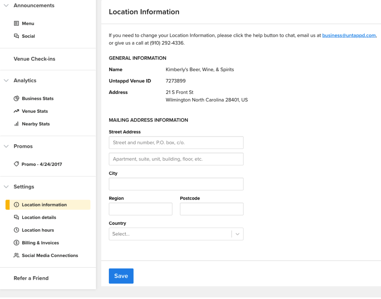Click the Save button

[x=121, y=276]
